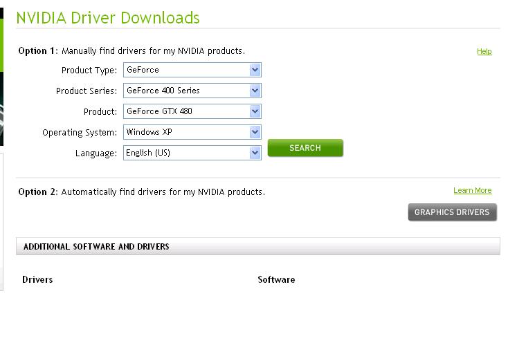Open the Help link
The width and height of the screenshot is (508, 354).
pos(484,51)
